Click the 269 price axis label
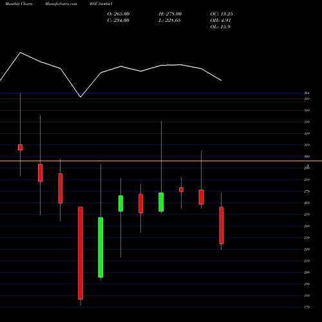 [x=307, y=203]
